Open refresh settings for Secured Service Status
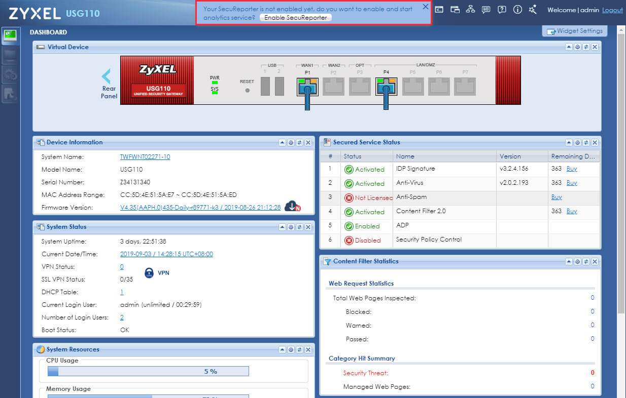This screenshot has height=398, width=626. [x=577, y=143]
